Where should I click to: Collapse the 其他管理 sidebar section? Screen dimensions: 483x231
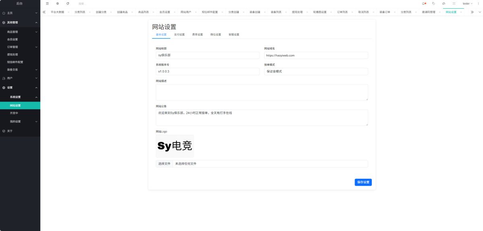(x=20, y=22)
